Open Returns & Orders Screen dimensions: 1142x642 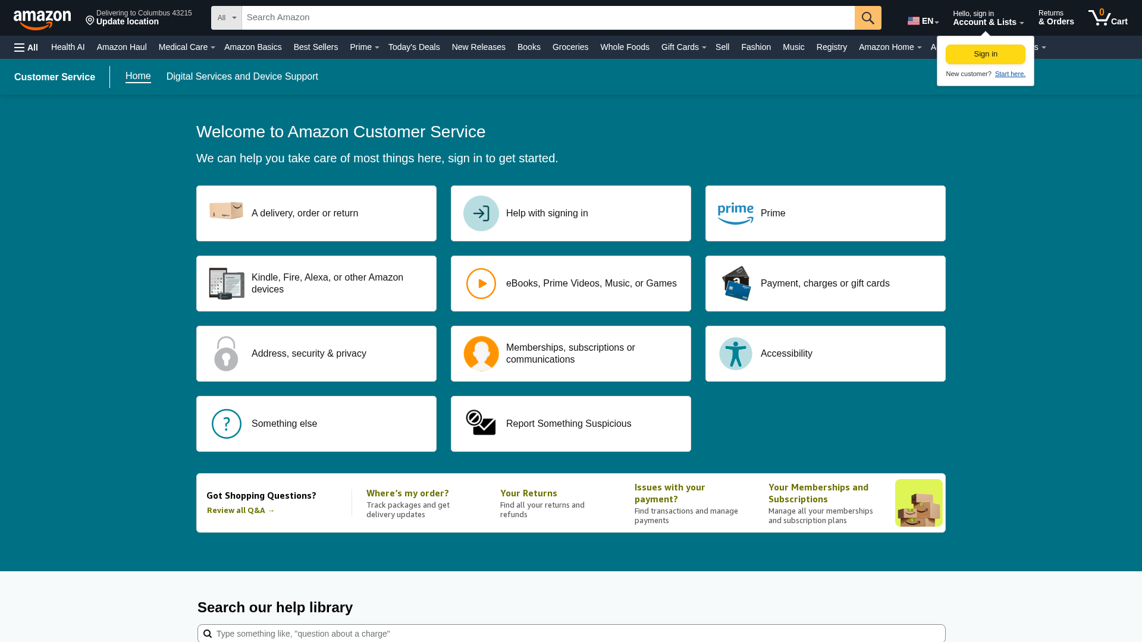tap(1056, 18)
